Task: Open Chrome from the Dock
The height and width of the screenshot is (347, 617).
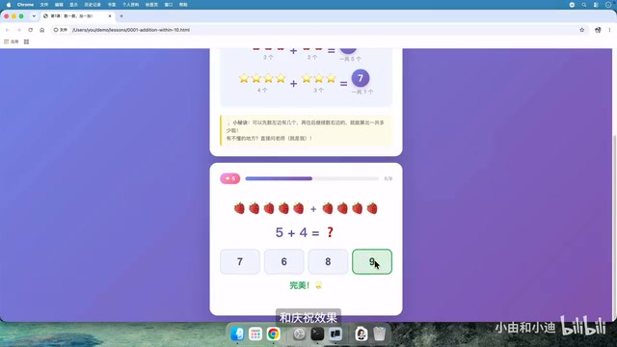Action: click(274, 334)
